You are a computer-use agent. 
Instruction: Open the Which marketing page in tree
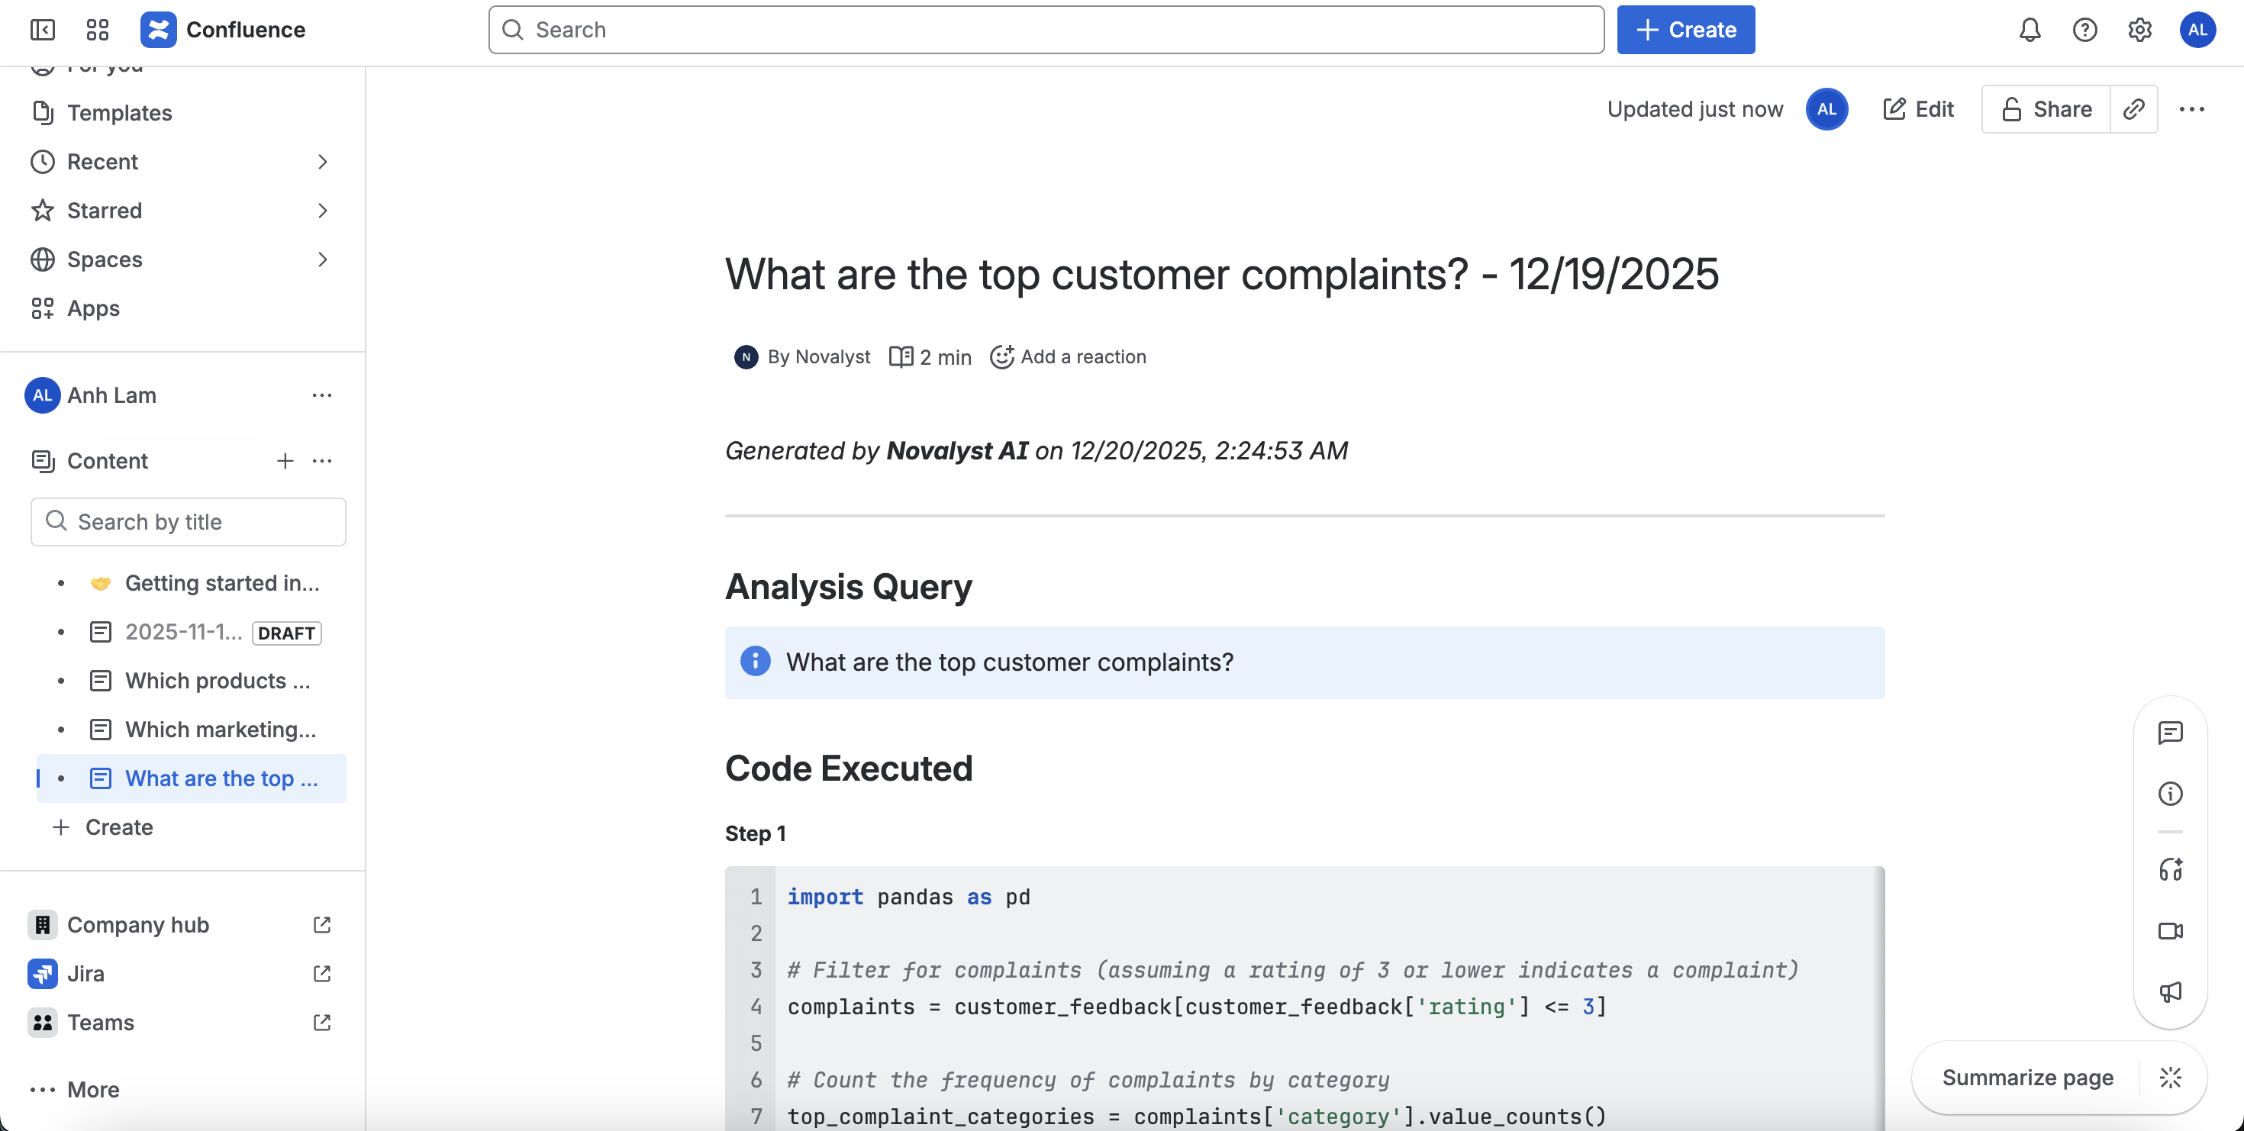tap(220, 730)
